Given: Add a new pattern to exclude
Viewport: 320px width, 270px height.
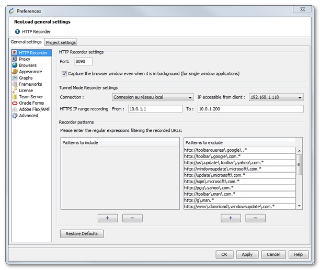Looking at the screenshot, I should (231, 218).
